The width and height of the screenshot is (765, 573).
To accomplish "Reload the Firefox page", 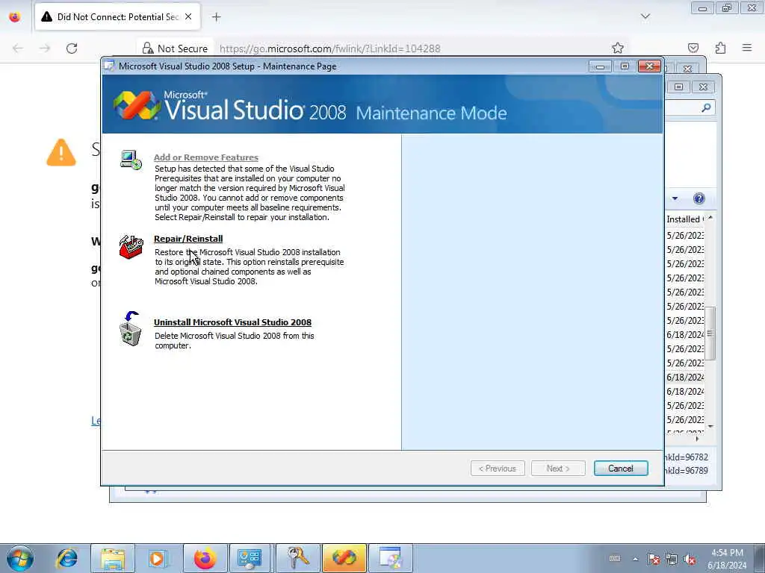I will [72, 48].
